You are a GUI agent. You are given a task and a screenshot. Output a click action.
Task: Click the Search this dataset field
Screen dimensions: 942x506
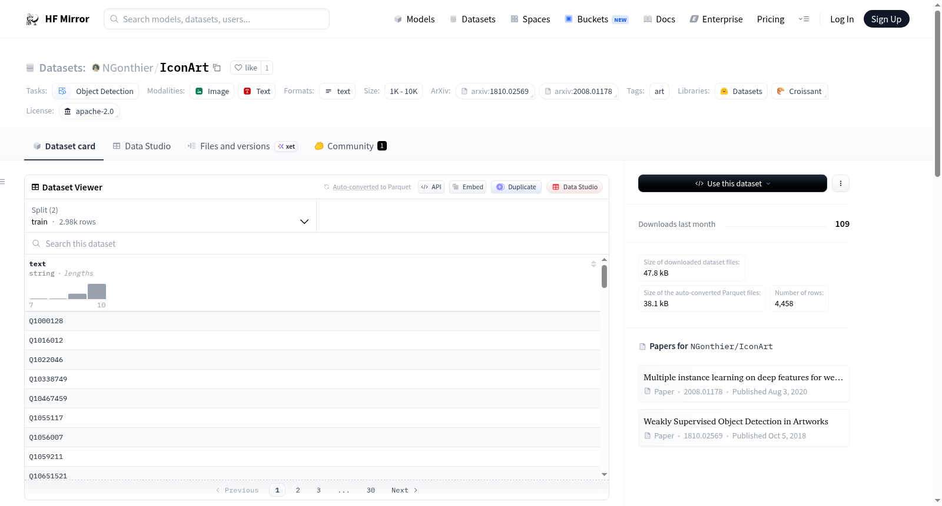[x=317, y=244]
